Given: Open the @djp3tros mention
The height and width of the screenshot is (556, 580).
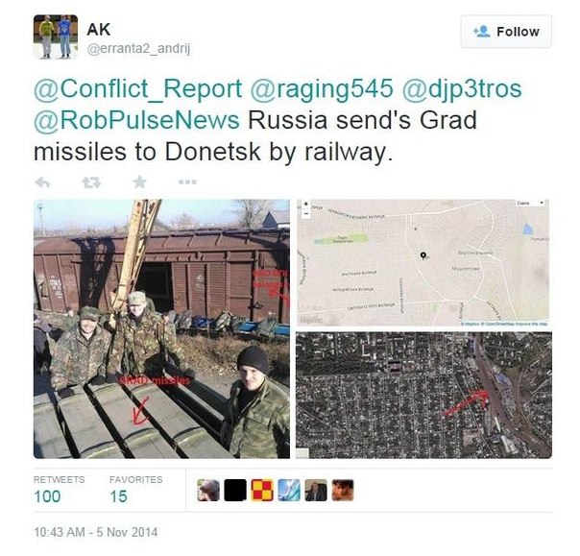Looking at the screenshot, I should tap(462, 89).
